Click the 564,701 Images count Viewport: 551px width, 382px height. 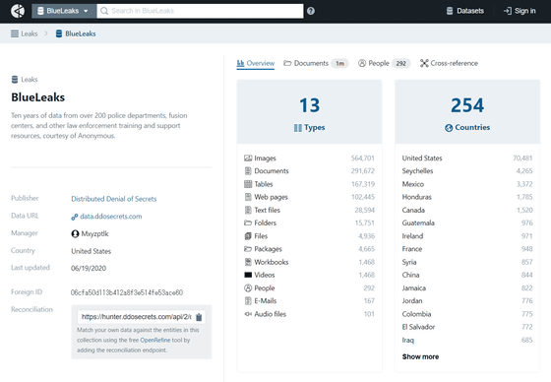[363, 159]
